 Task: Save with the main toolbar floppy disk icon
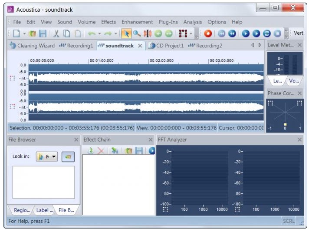[43, 33]
